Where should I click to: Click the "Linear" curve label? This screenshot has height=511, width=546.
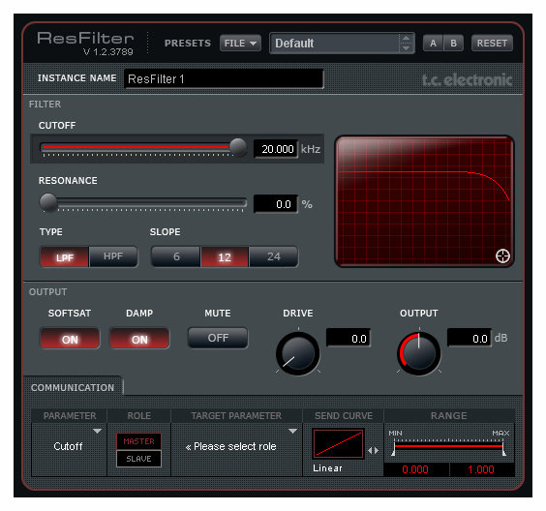pos(327,468)
